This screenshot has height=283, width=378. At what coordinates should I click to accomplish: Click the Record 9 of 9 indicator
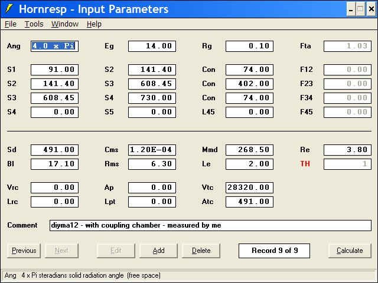click(x=274, y=251)
